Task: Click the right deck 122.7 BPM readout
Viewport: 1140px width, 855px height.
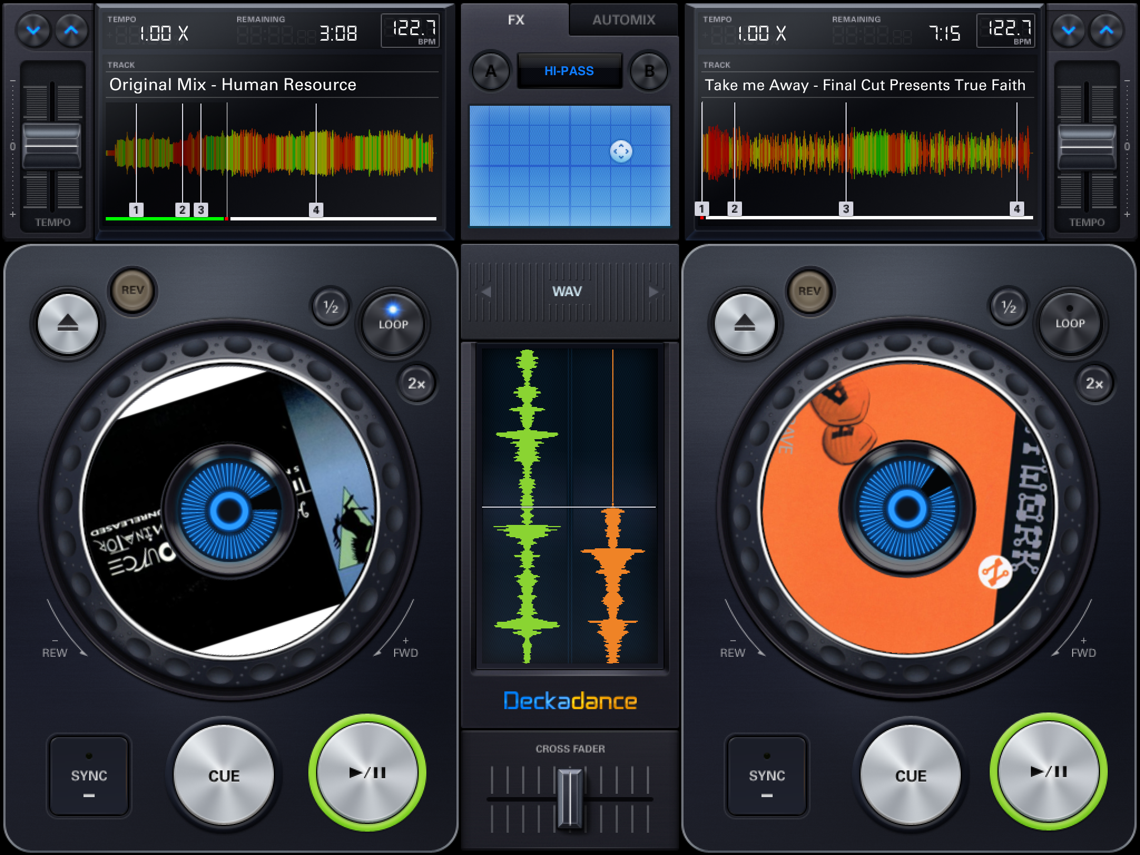Action: tap(1006, 31)
